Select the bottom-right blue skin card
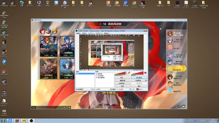This screenshot has width=219, height=123. pos(67,69)
